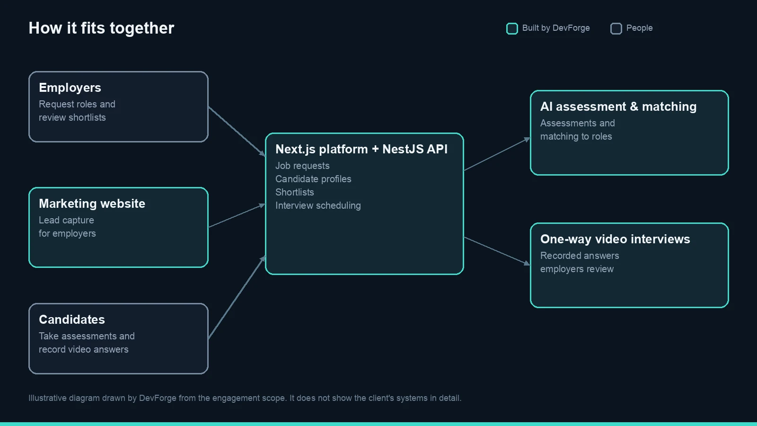Click 'for employers' text in Marketing website
This screenshot has height=426, width=757.
click(x=67, y=233)
